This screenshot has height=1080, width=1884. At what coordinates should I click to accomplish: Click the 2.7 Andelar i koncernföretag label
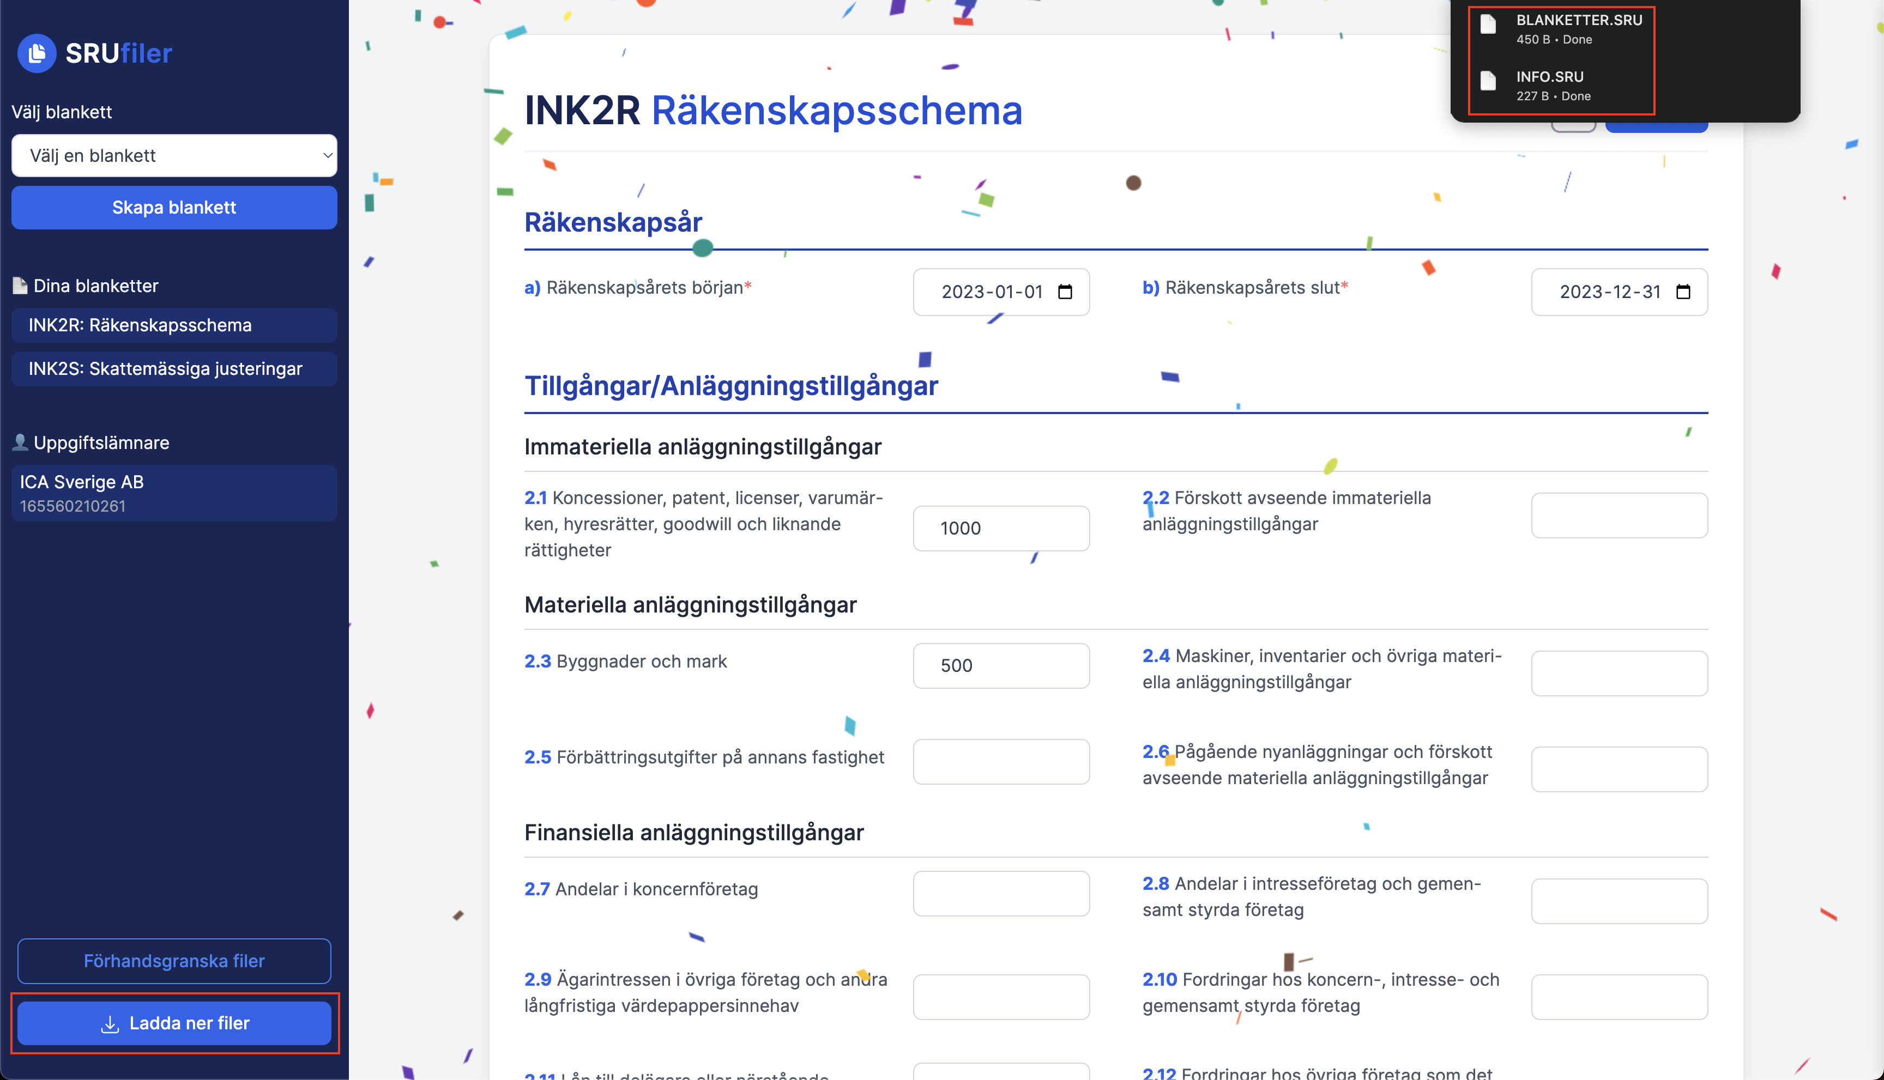tap(641, 889)
